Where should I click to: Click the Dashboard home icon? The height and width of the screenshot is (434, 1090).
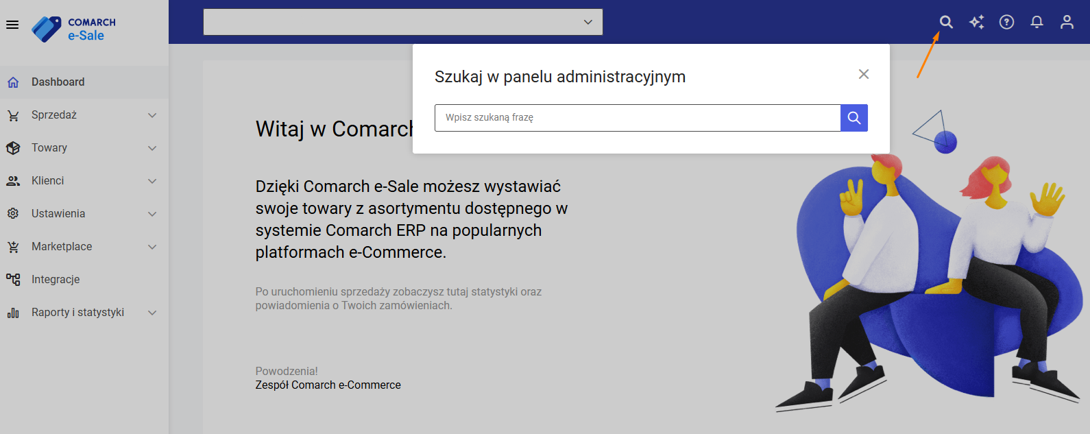pos(13,82)
